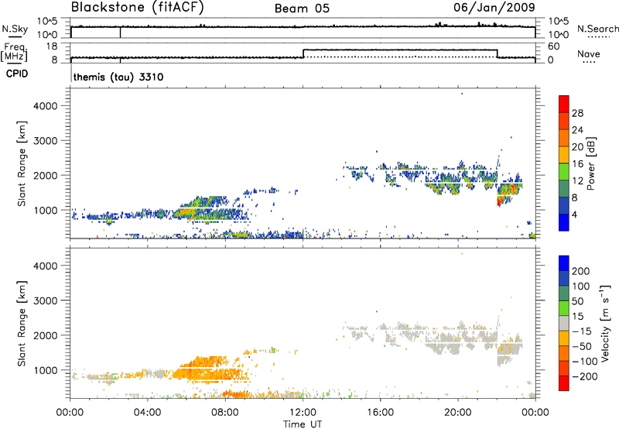The width and height of the screenshot is (619, 429).
Task: Click the 'Nave' label
Action: (588, 53)
